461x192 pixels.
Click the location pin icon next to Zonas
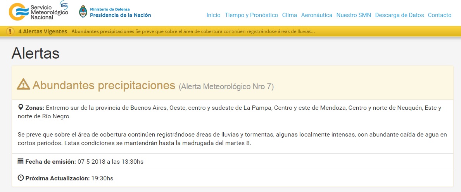pyautogui.click(x=21, y=107)
